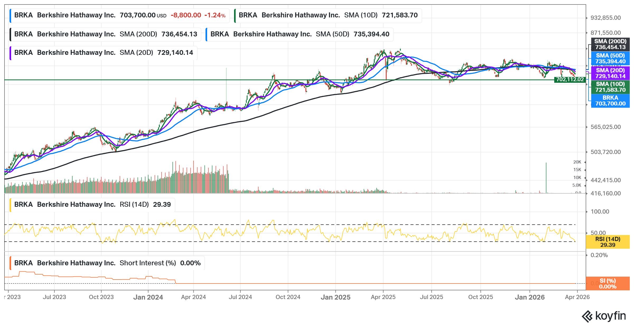The image size is (634, 327).
Task: Open the SMA (50D) 735,394.40 legend
Action: pyautogui.click(x=300, y=34)
